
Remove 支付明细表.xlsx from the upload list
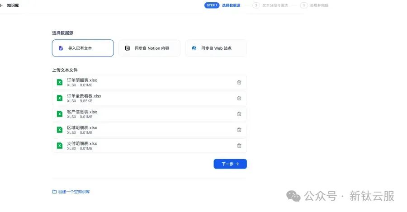click(x=239, y=146)
